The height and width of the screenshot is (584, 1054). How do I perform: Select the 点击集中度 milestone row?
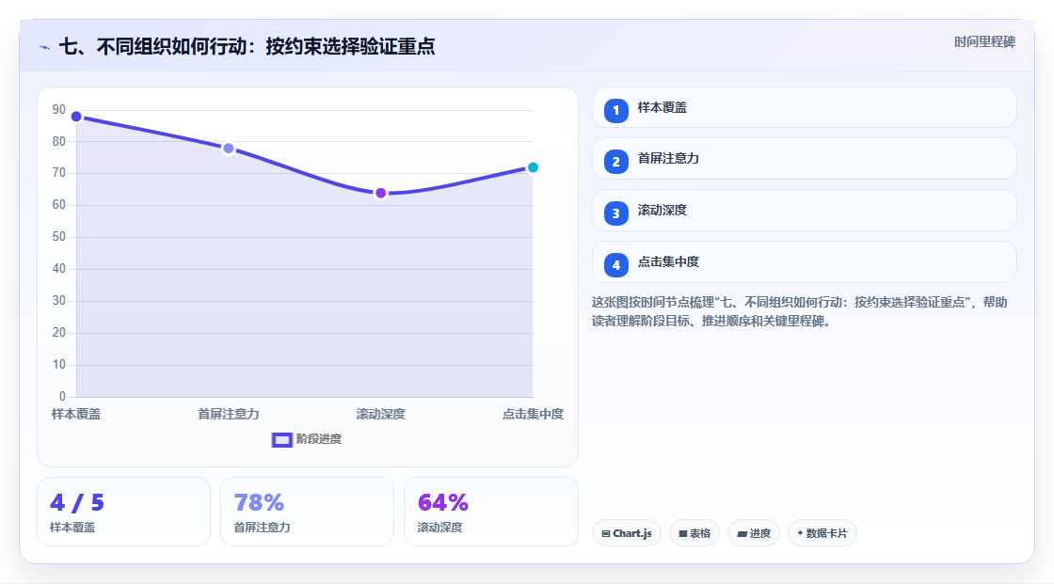tap(804, 262)
